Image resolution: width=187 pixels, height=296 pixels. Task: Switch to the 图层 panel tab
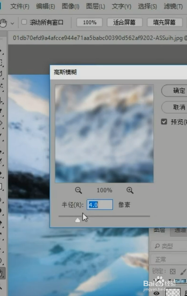160,231
